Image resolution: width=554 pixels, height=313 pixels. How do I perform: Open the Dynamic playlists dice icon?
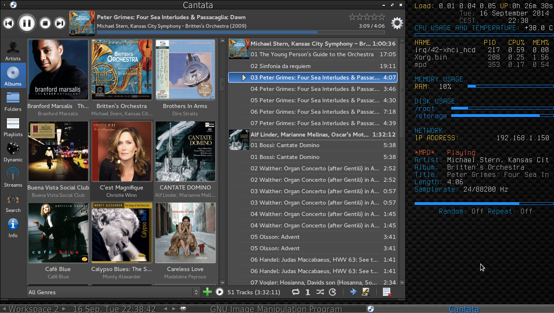point(13,152)
